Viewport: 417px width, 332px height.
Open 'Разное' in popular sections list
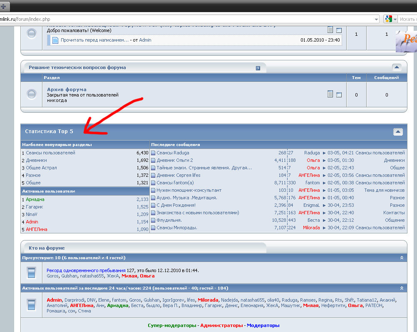coord(33,175)
